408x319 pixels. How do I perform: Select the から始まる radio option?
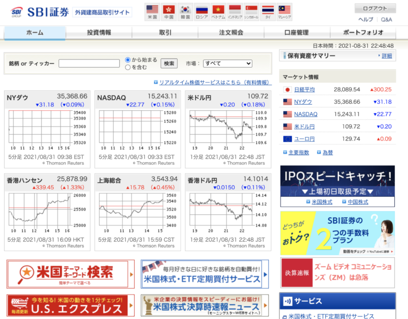tap(127, 60)
